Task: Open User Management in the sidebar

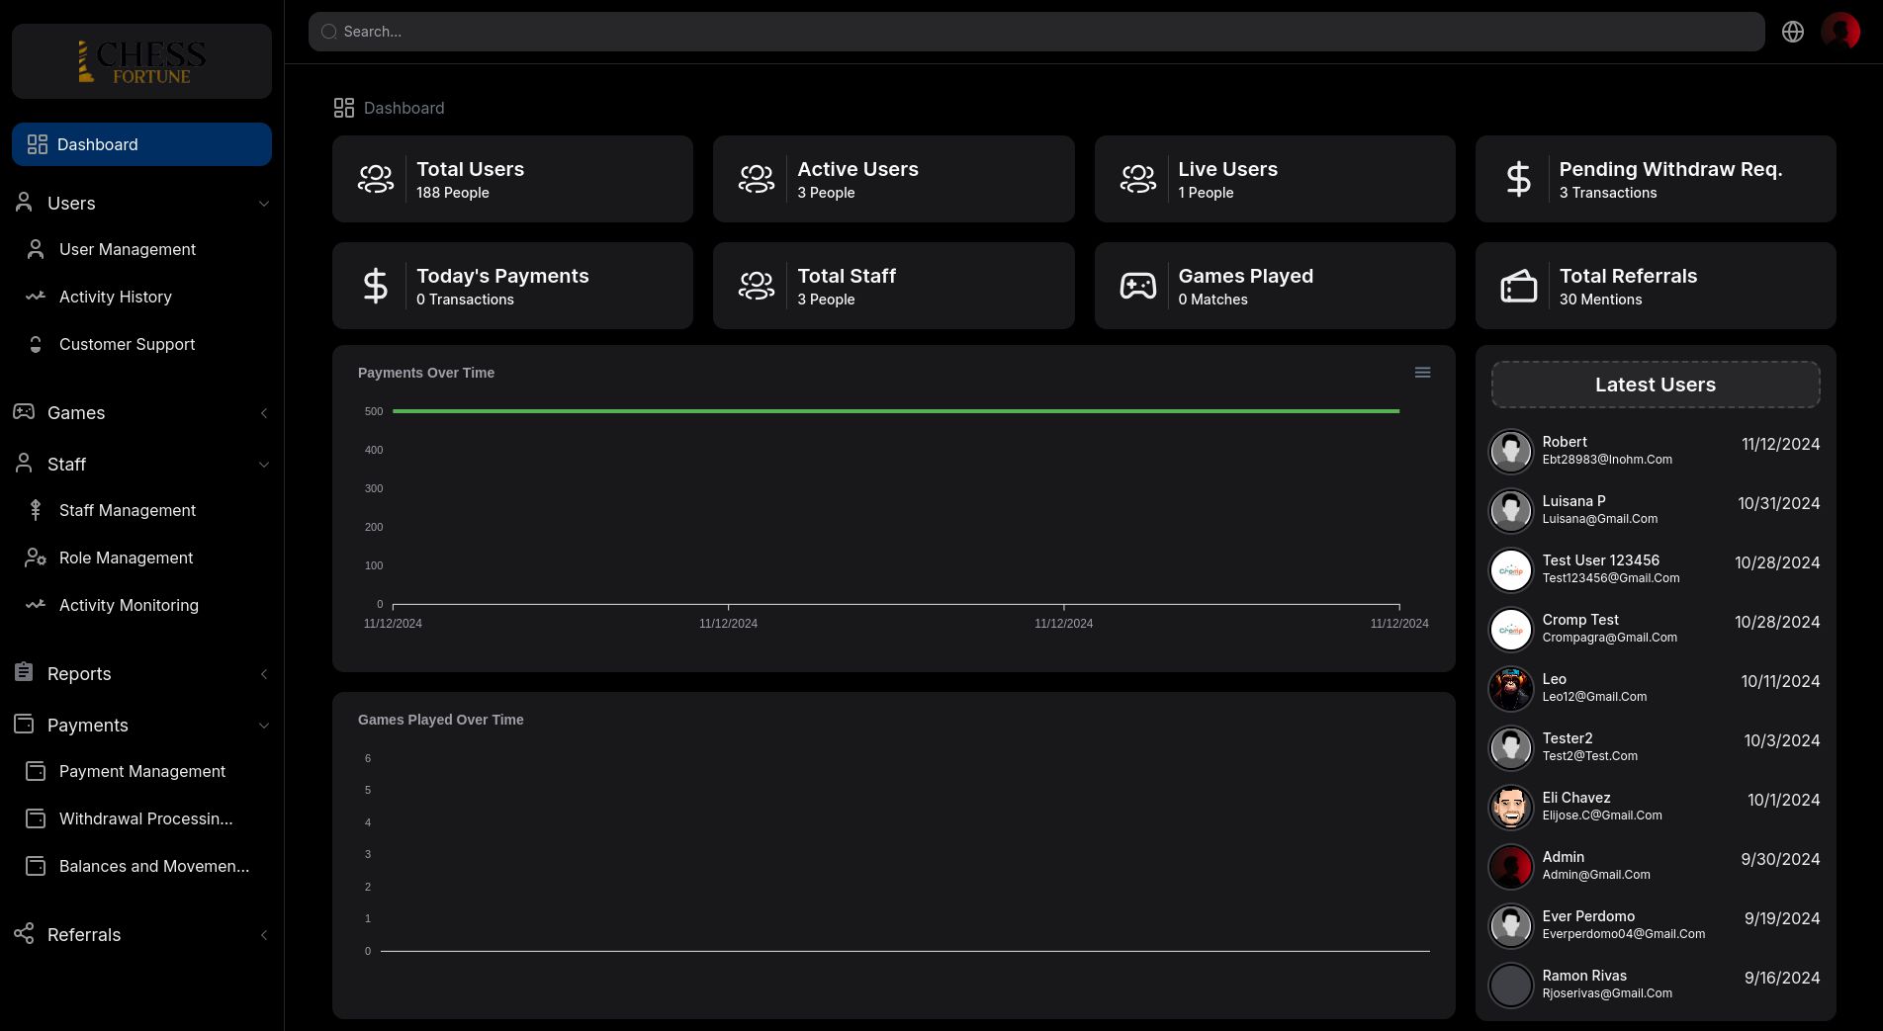Action: [x=128, y=250]
